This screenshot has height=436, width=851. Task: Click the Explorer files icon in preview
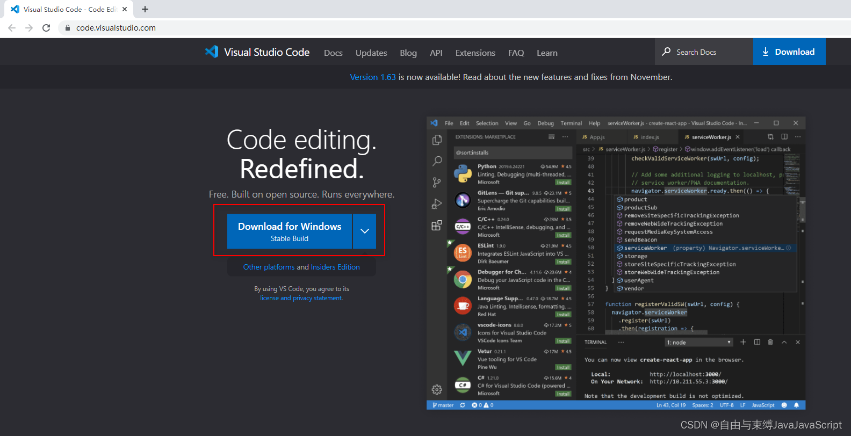[437, 140]
